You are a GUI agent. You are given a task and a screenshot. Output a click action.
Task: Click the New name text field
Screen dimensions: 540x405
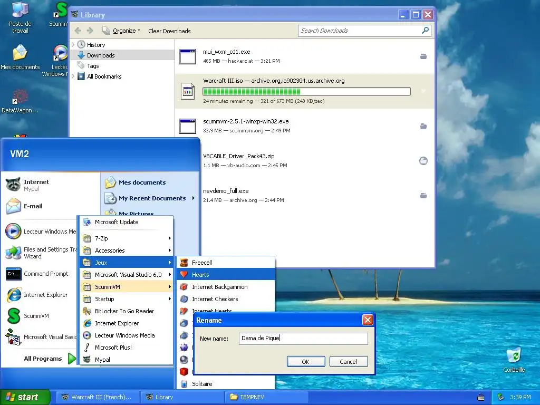point(303,338)
